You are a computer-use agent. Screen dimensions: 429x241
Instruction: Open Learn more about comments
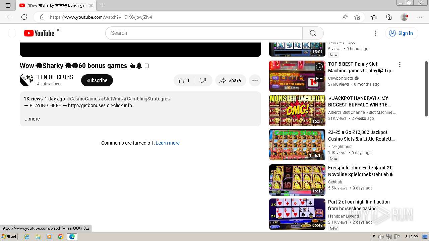click(x=168, y=143)
